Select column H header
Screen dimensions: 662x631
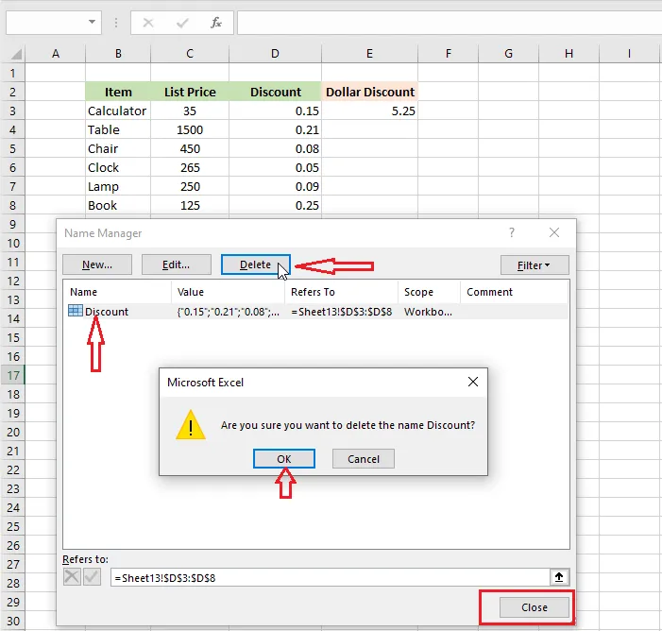pos(569,54)
